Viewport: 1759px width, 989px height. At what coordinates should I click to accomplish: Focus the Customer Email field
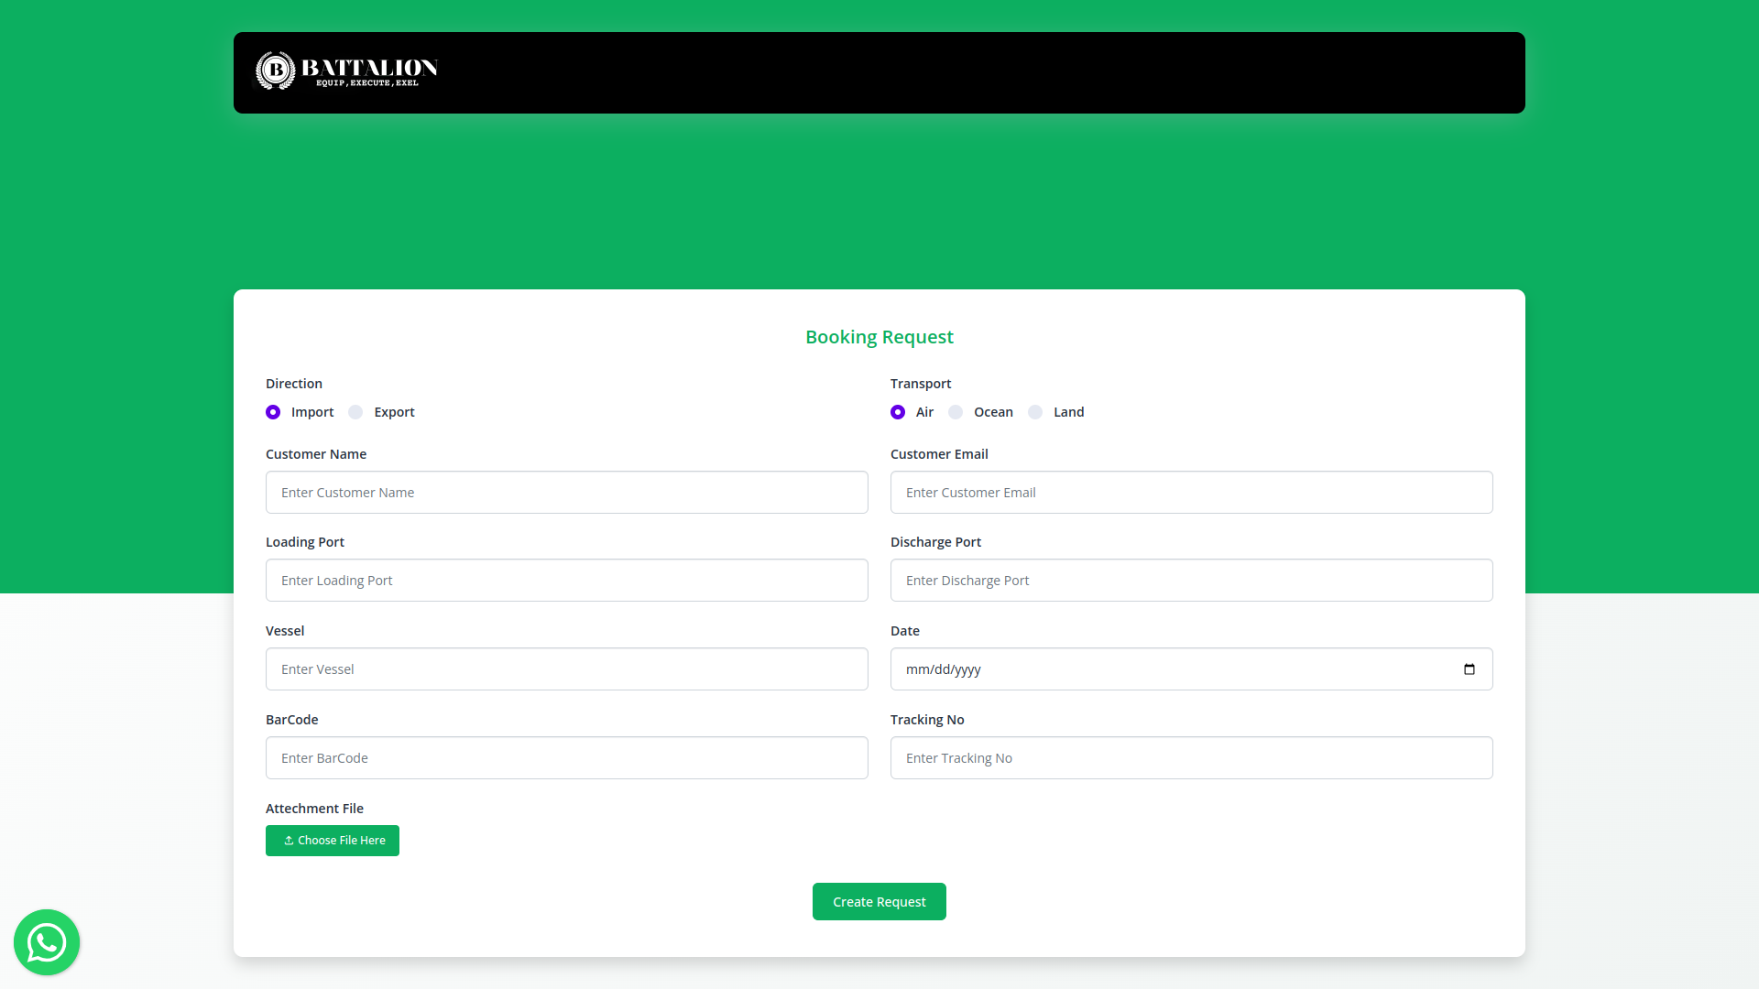[1191, 493]
